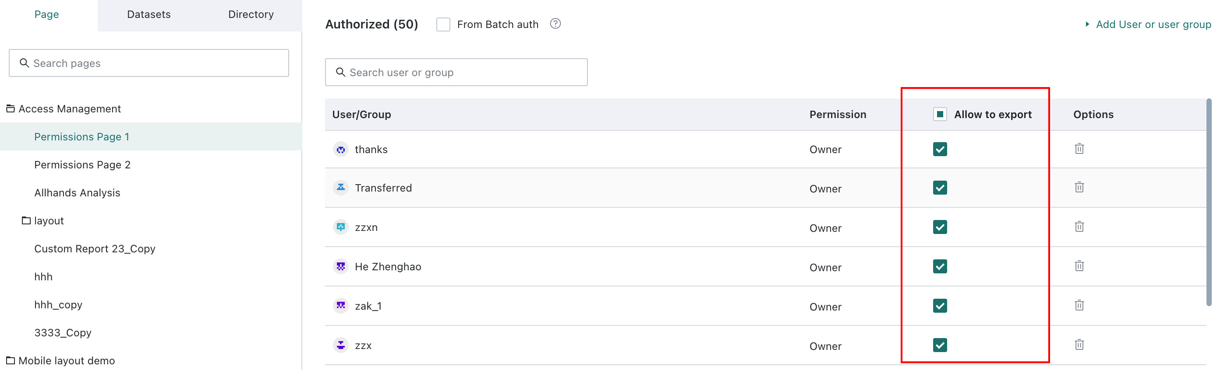1224x370 pixels.
Task: Toggle the Allow to export header checkbox
Action: coord(939,114)
